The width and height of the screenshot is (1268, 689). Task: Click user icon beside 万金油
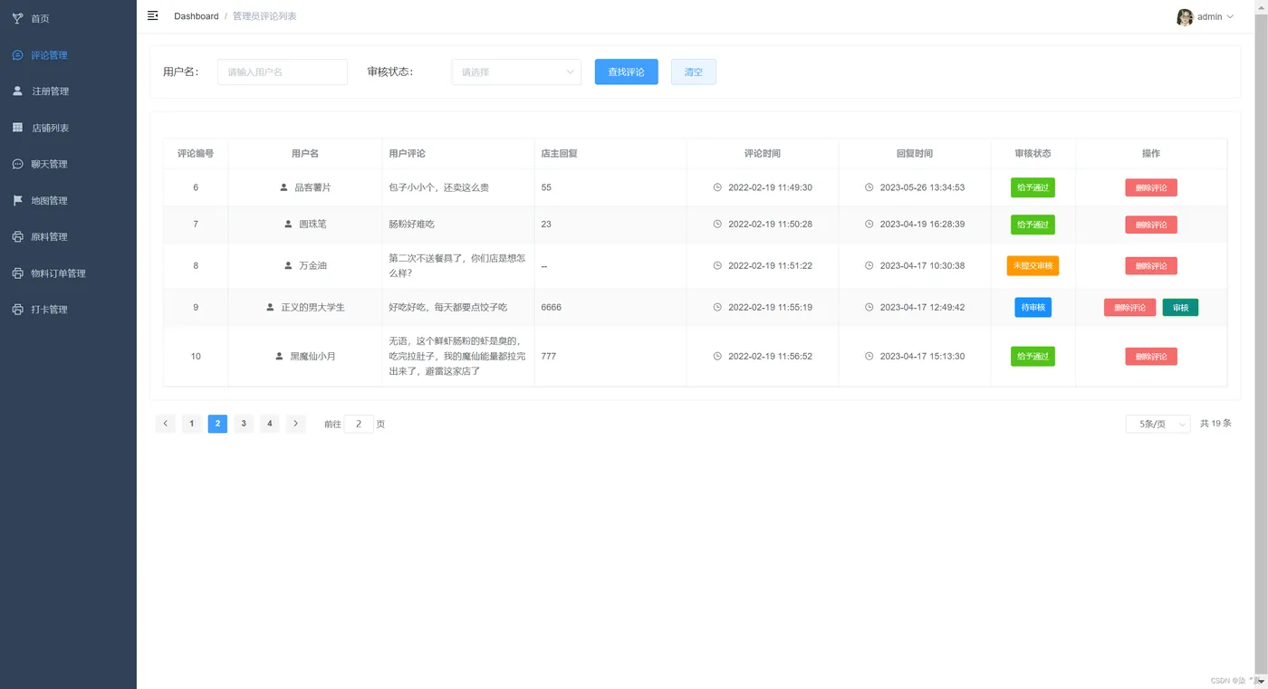click(x=289, y=265)
